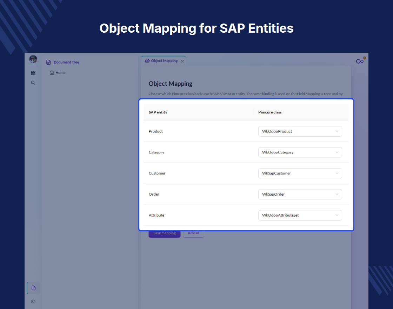Click the Save mapping button
The image size is (393, 309).
[165, 233]
